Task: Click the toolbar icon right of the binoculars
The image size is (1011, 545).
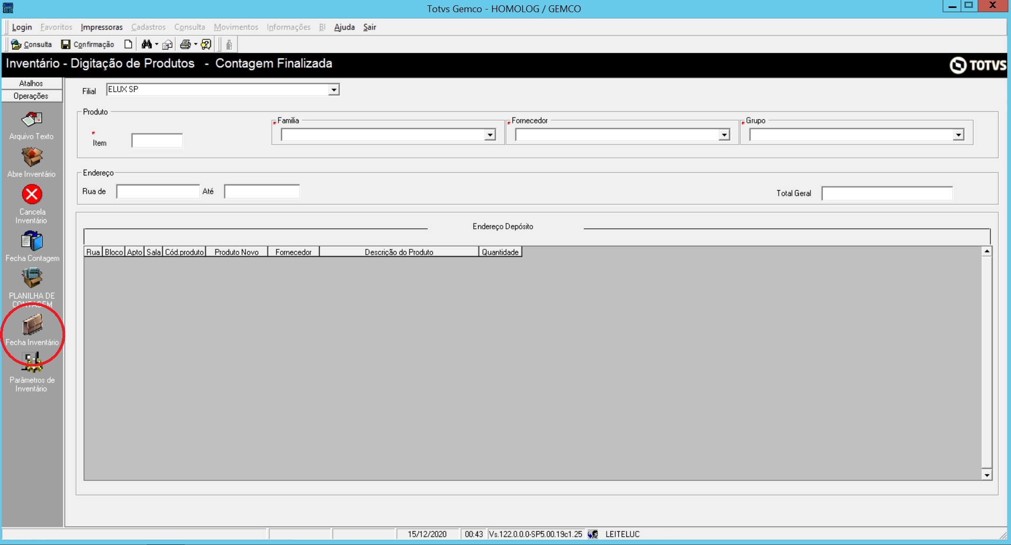Action: pos(168,44)
